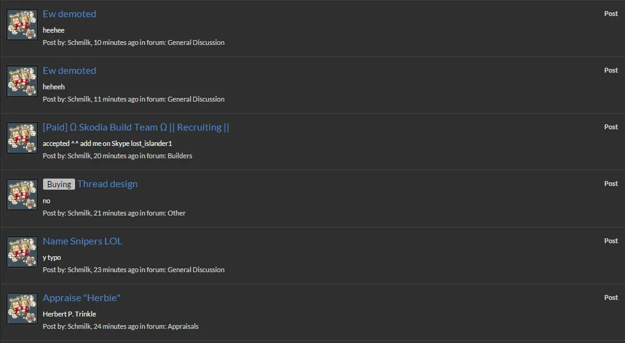The width and height of the screenshot is (625, 343).
Task: Click Schmilk's avatar next to the heheeh post
Action: pos(22,81)
